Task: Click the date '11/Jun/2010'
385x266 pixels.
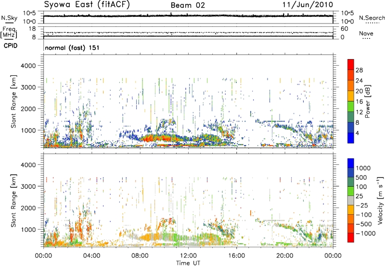Action: pyautogui.click(x=308, y=5)
